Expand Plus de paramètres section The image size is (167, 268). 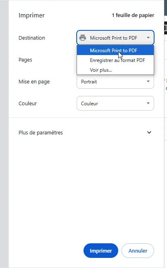85,132
